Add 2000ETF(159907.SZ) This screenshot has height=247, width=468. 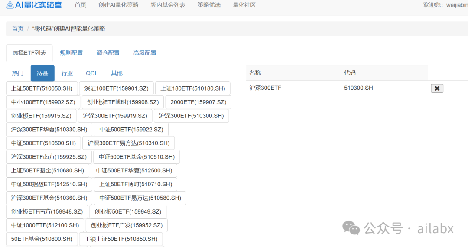(x=198, y=102)
